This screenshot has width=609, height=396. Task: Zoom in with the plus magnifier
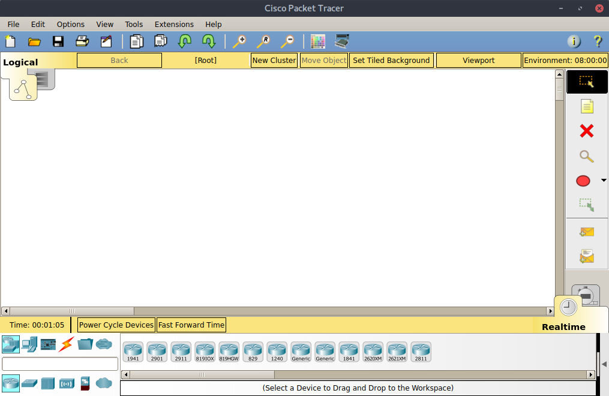click(x=239, y=41)
